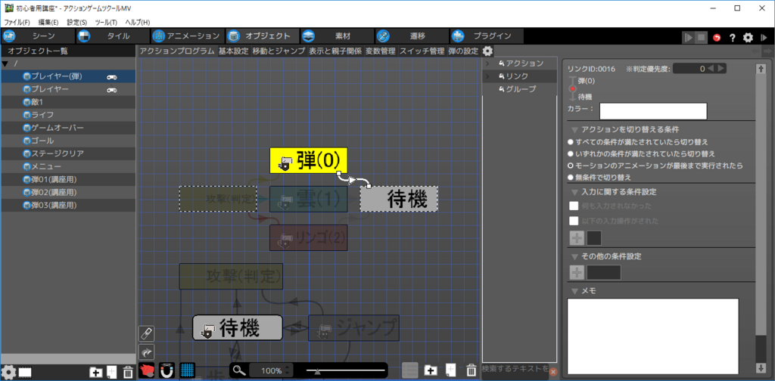Viewport: 775px width, 381px height.
Task: Expand リンク tree item
Action: coord(487,76)
